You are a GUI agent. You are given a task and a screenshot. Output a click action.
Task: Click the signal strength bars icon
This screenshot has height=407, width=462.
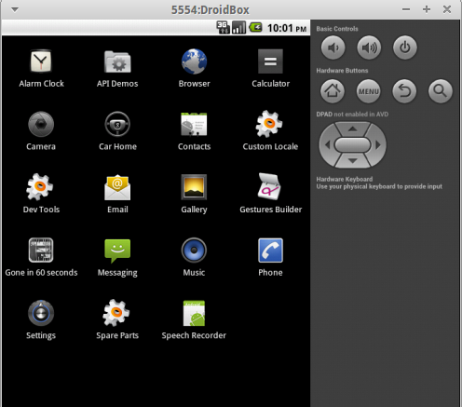(x=239, y=27)
